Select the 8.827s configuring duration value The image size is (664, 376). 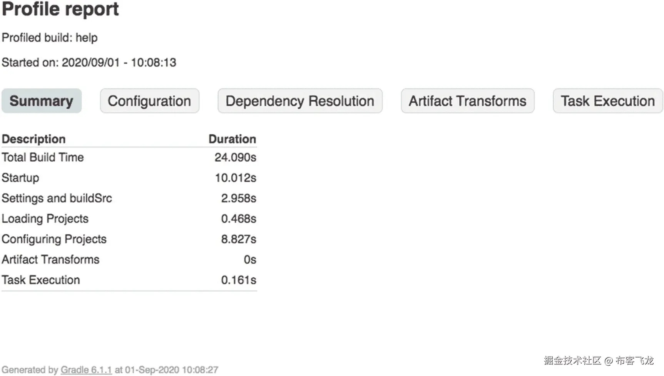point(238,239)
